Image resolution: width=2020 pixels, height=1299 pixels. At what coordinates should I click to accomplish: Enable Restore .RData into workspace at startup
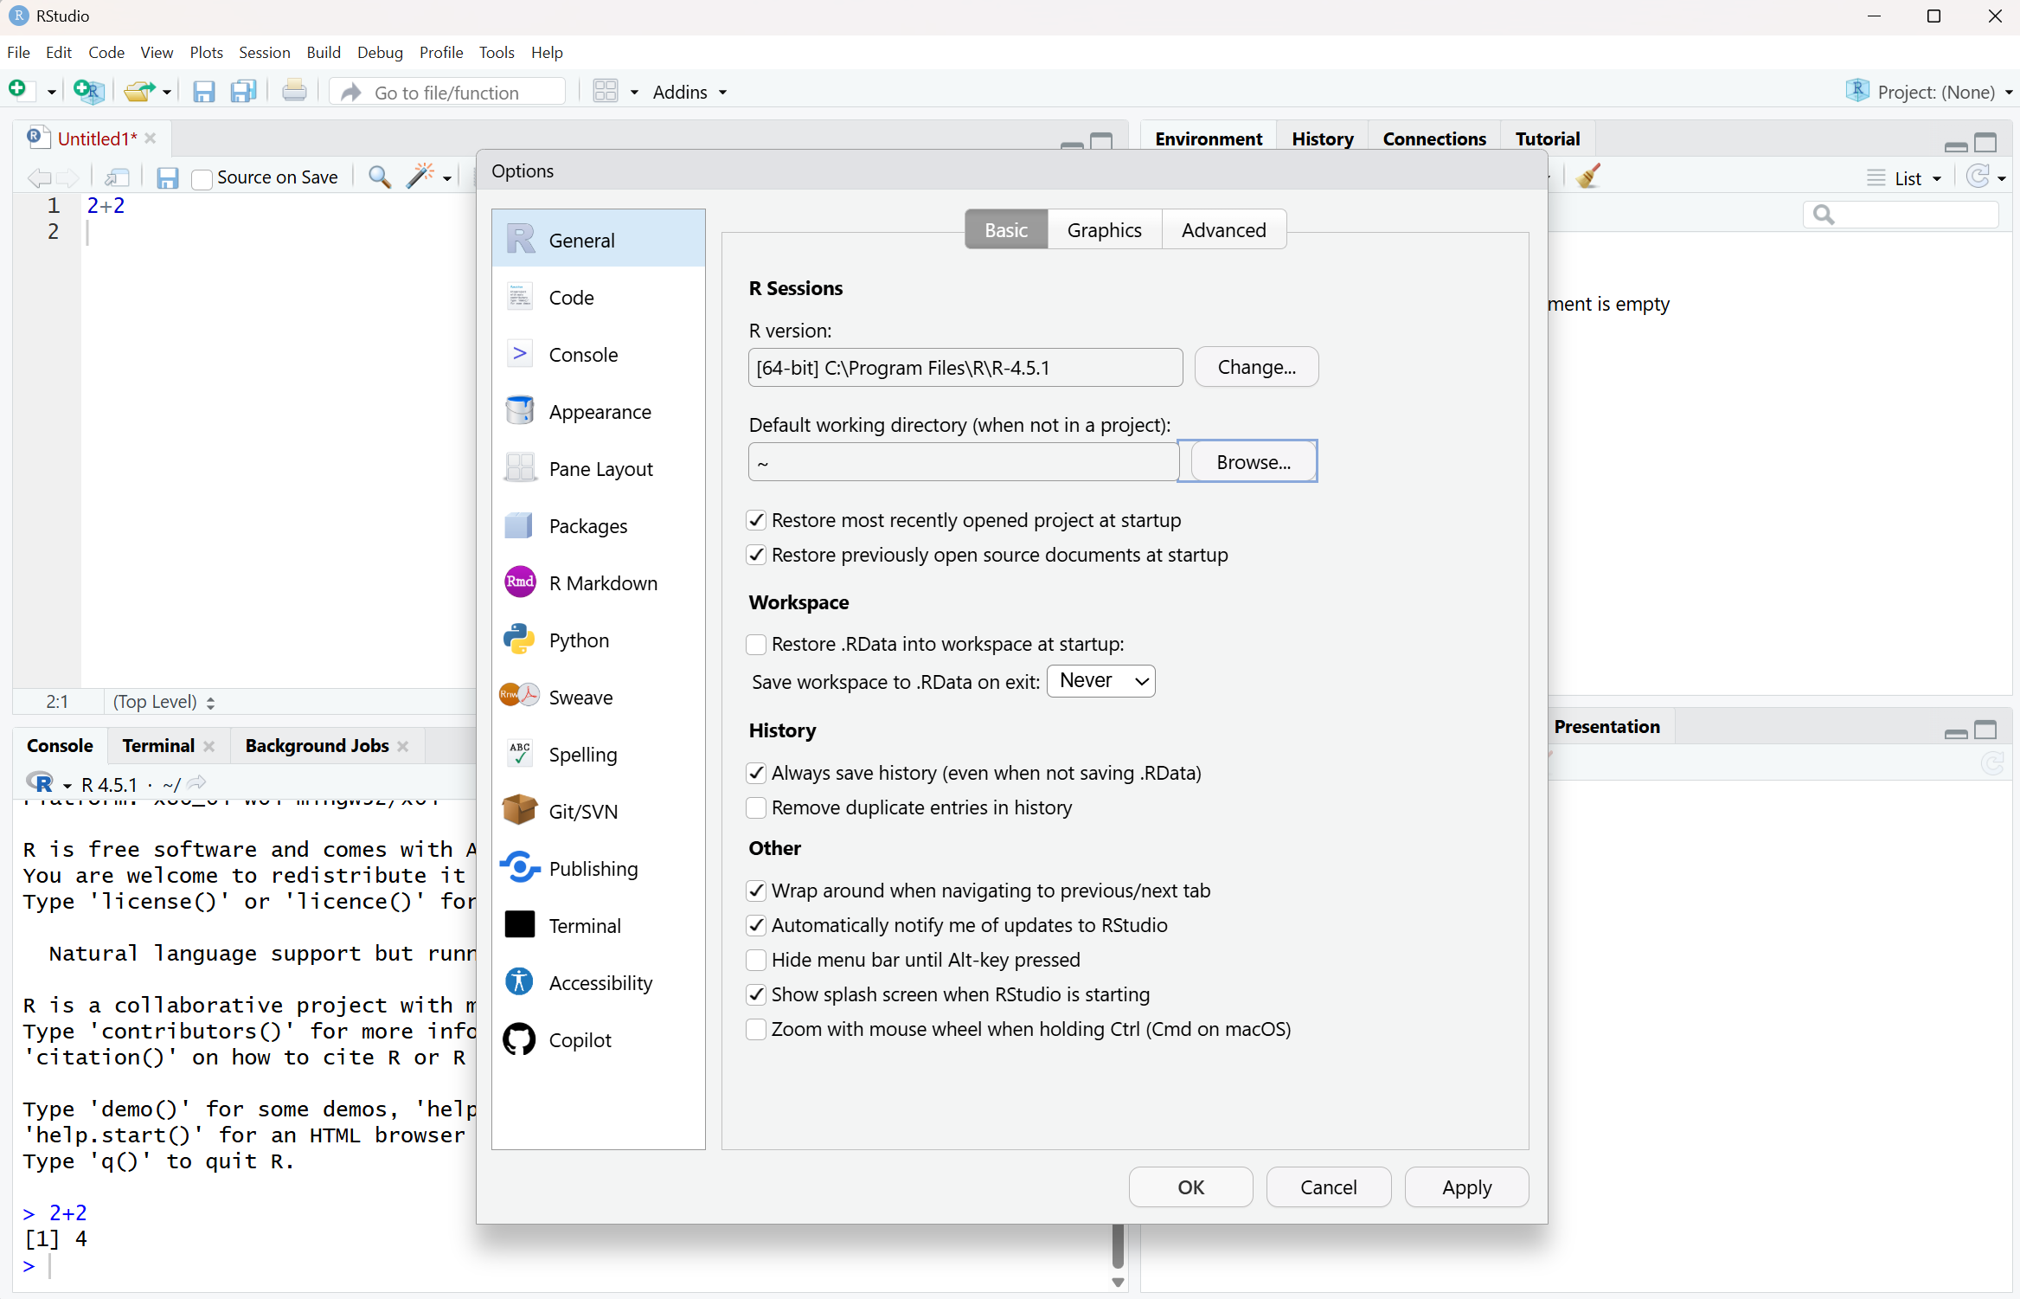756,644
